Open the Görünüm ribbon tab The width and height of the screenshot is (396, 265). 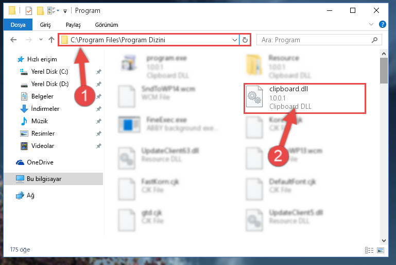tap(106, 25)
